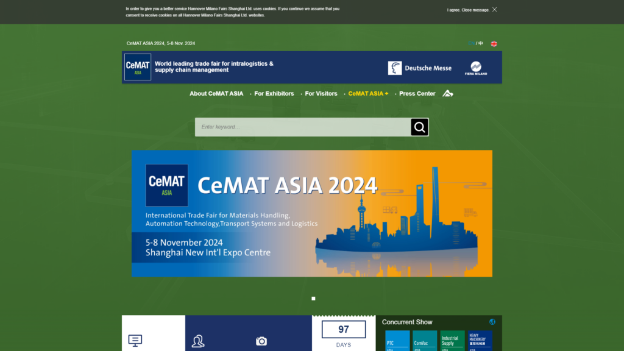Open the Fiera Milano logo link
This screenshot has height=351, width=624.
pyautogui.click(x=476, y=68)
